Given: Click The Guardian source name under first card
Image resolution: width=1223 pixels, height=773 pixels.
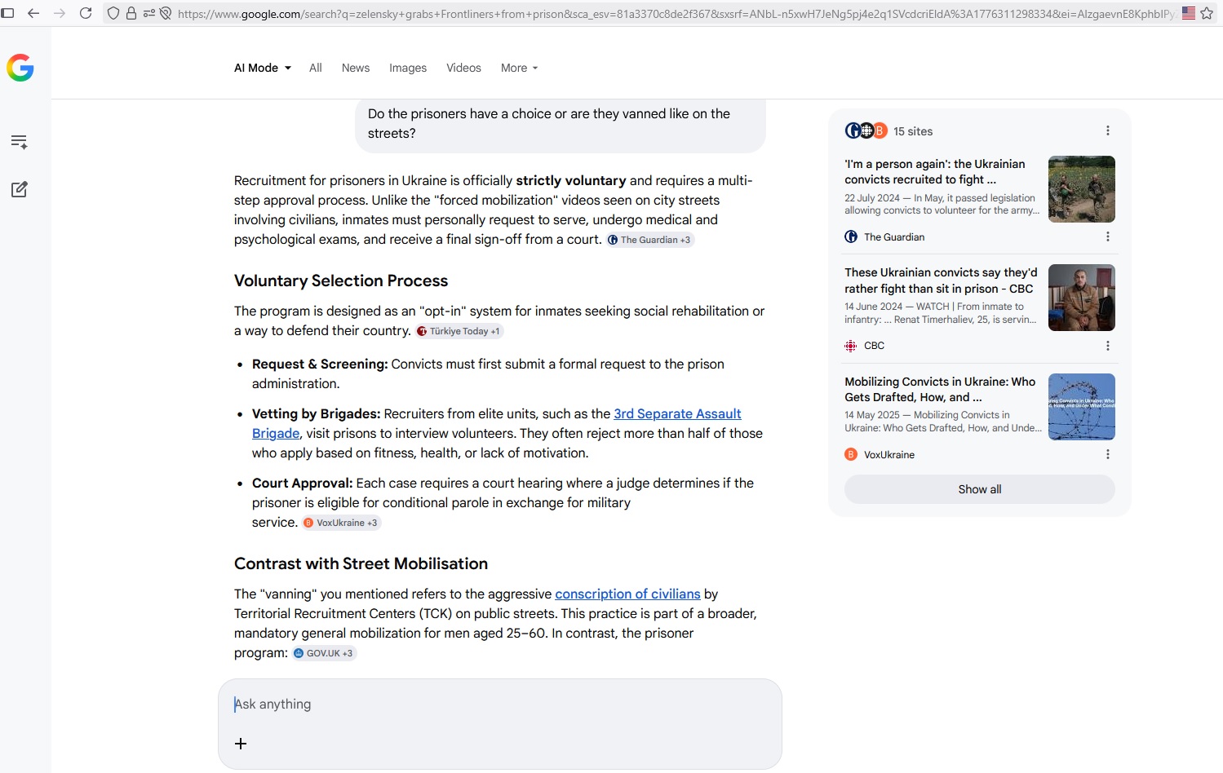Looking at the screenshot, I should [894, 237].
